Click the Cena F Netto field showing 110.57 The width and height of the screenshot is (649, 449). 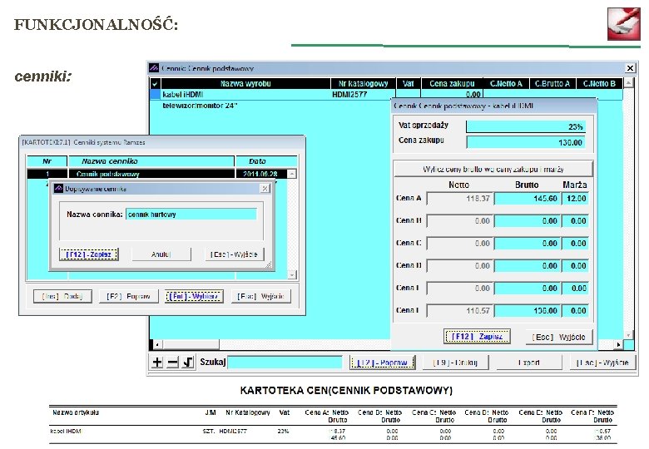point(460,310)
